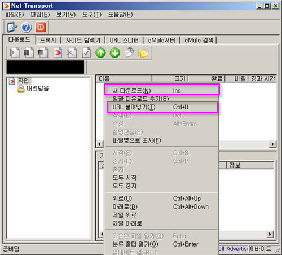Open the 보기(V) menu
This screenshot has height=255, width=282.
pos(66,15)
